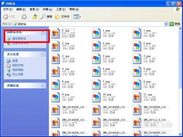
Task: Open the views icon menu
Action: coord(77,17)
